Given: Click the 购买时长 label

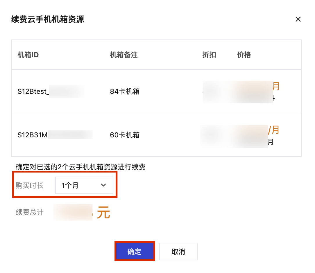Looking at the screenshot, I should click(x=30, y=185).
